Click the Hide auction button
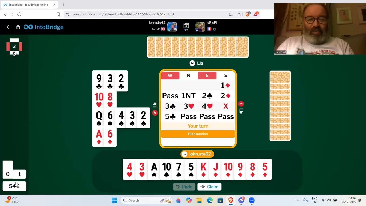 [198, 134]
